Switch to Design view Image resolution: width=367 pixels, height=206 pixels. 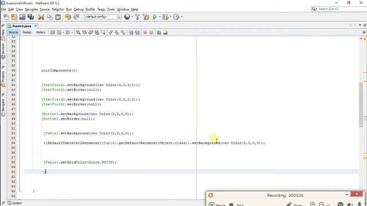pos(27,33)
